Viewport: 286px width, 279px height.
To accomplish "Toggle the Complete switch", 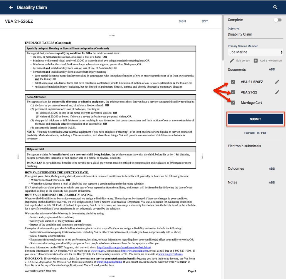I will tap(277, 20).
